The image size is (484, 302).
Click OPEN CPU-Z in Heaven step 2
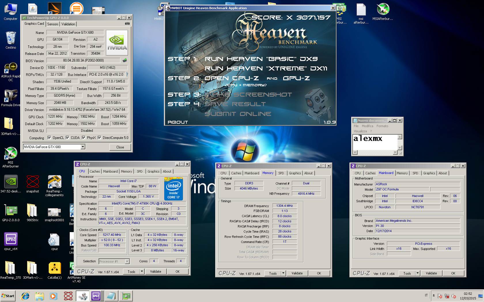coord(232,78)
